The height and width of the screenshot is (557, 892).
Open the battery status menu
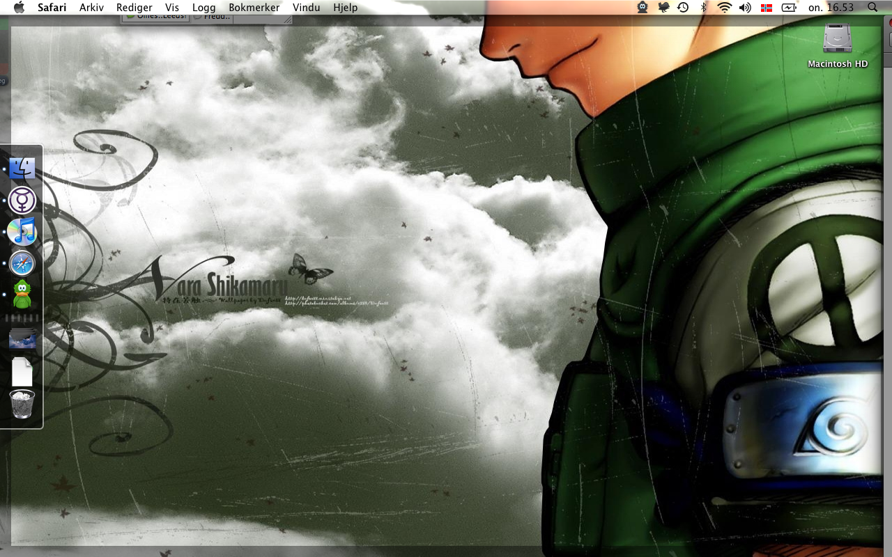click(789, 7)
